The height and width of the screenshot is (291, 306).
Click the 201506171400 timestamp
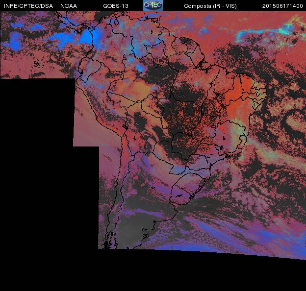pos(282,6)
